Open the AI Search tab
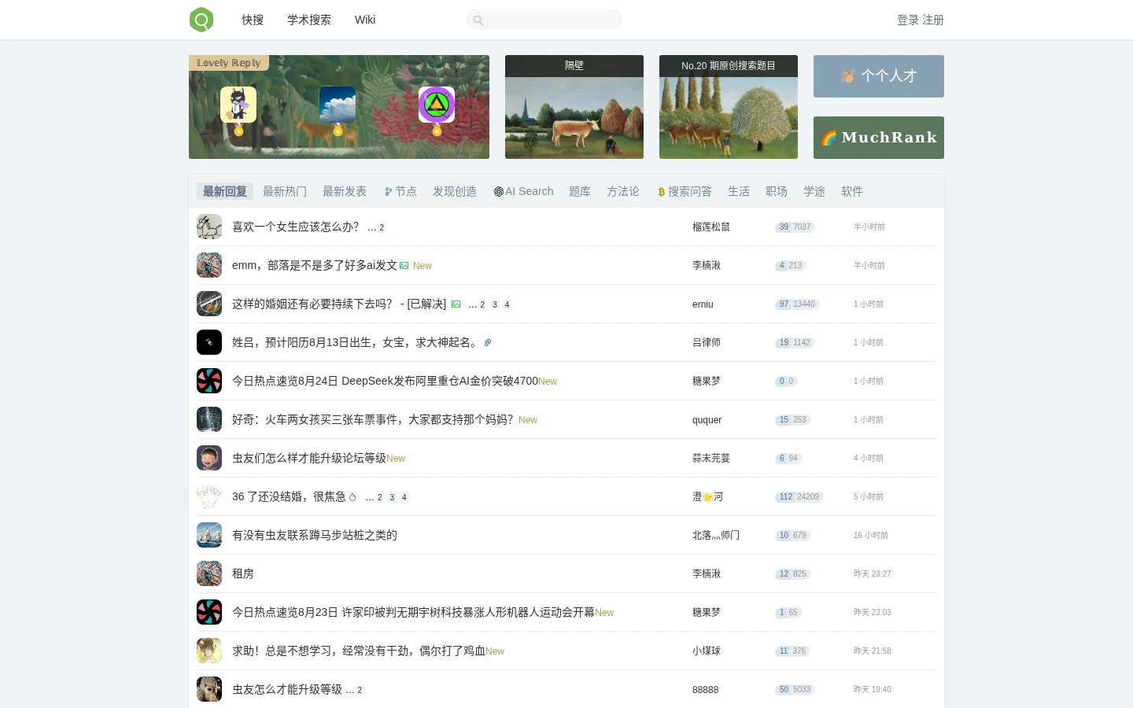Image resolution: width=1133 pixels, height=708 pixels. tap(523, 191)
